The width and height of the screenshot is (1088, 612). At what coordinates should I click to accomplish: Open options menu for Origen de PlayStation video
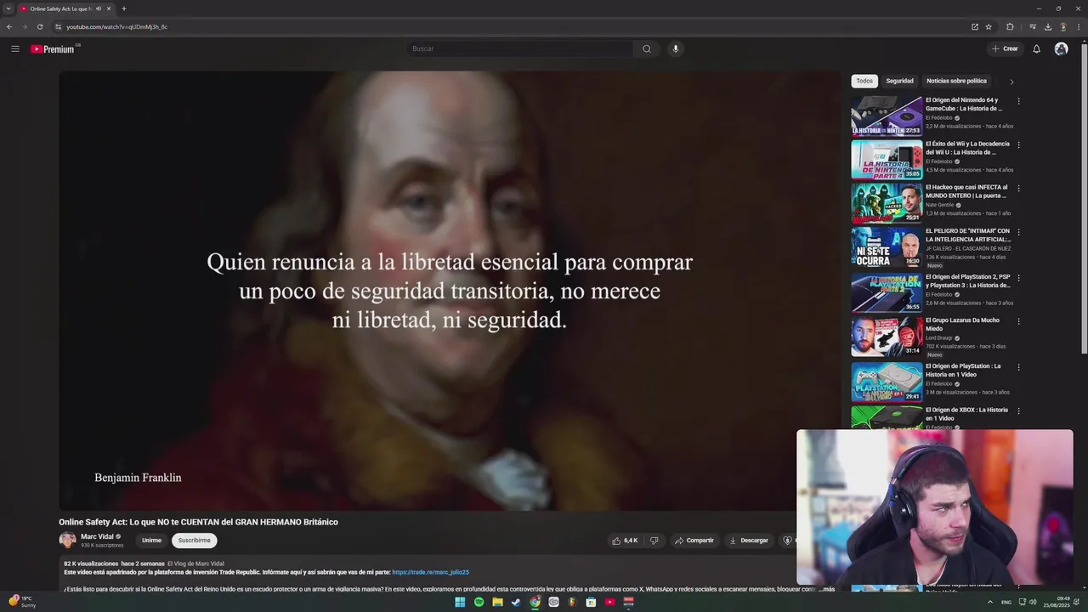click(1018, 367)
